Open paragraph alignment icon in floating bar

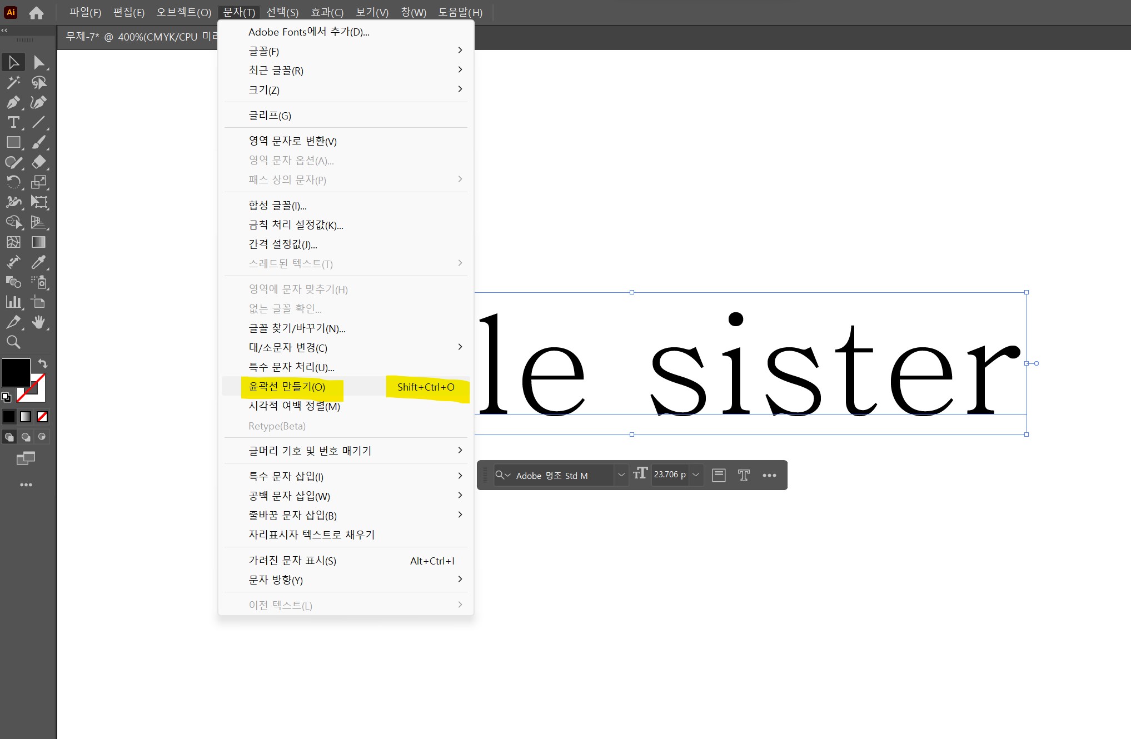719,475
